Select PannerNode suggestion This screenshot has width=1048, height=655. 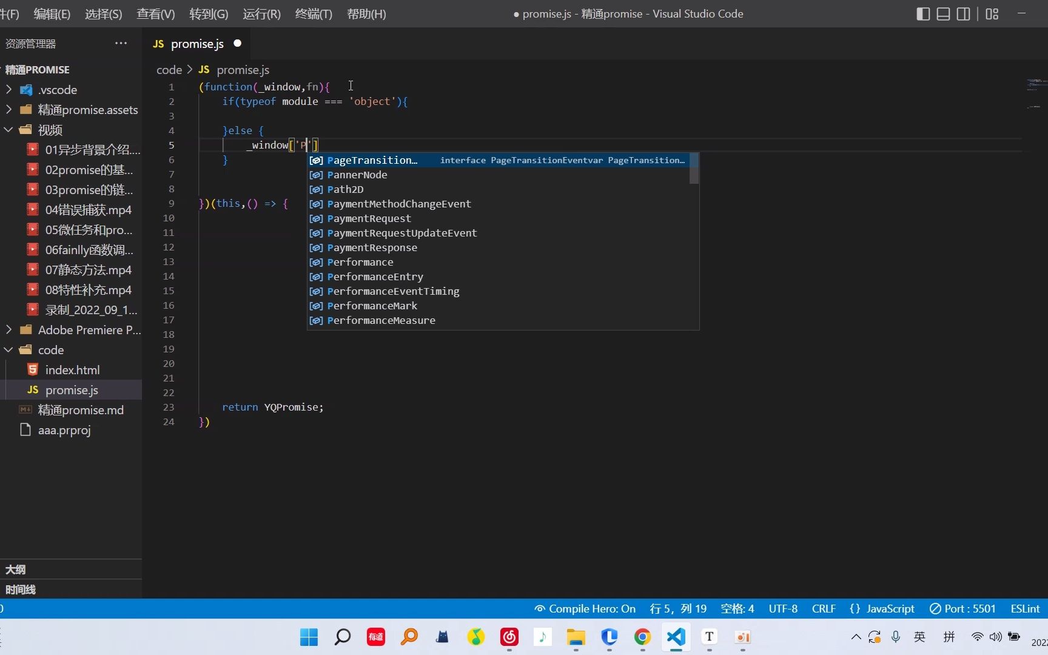click(x=499, y=175)
